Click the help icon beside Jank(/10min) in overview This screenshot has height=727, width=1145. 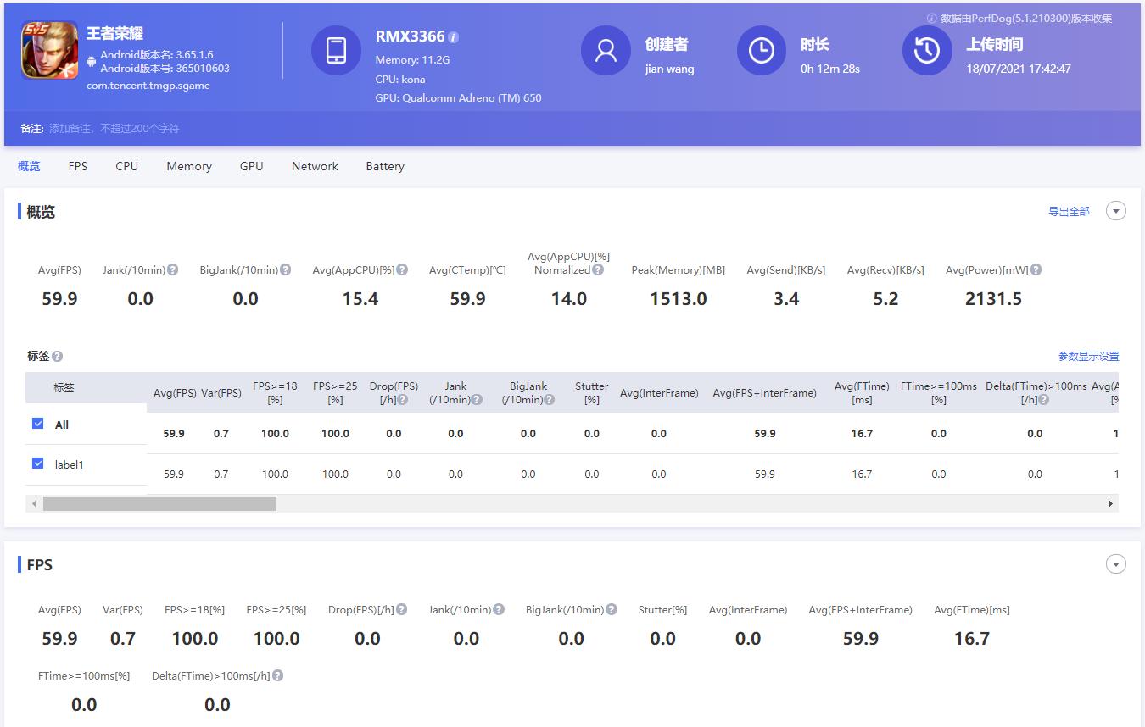(173, 270)
